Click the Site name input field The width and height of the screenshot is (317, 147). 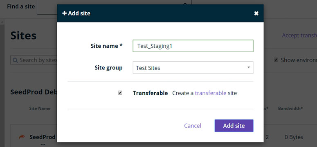tap(193, 46)
